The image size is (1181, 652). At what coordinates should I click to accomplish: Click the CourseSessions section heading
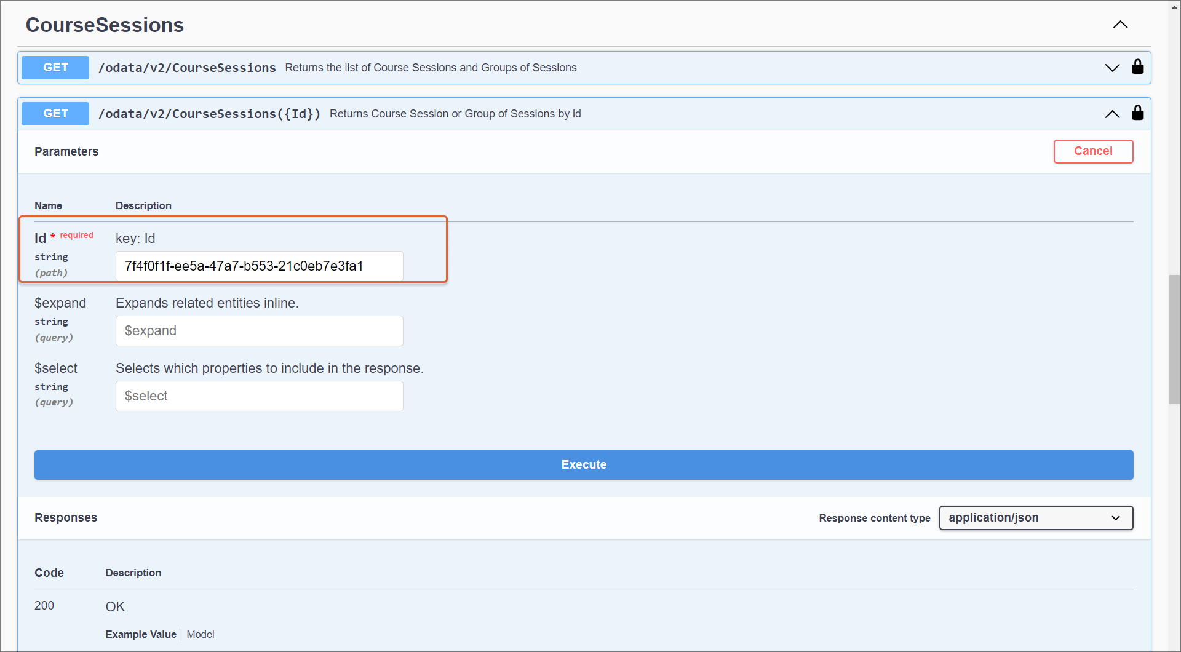[x=105, y=25]
